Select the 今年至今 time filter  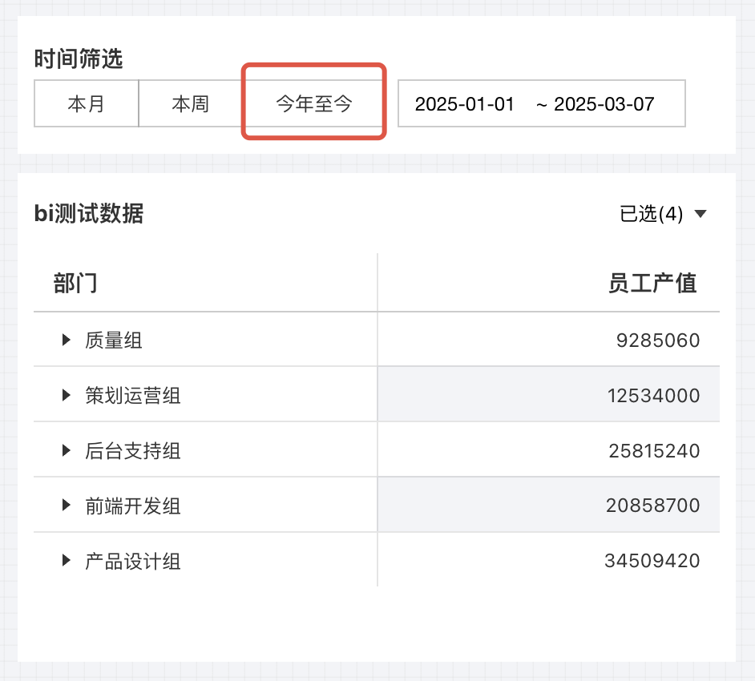[x=314, y=104]
